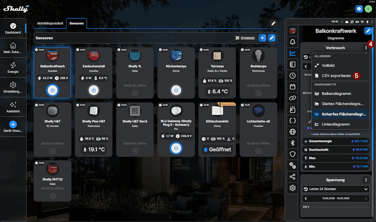Switch to the Aktivitätsprotokoll tab
Screen dimensions: 376x222
[x=50, y=23]
